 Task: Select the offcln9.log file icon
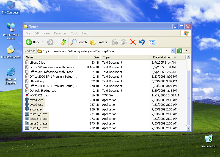click(x=27, y=81)
